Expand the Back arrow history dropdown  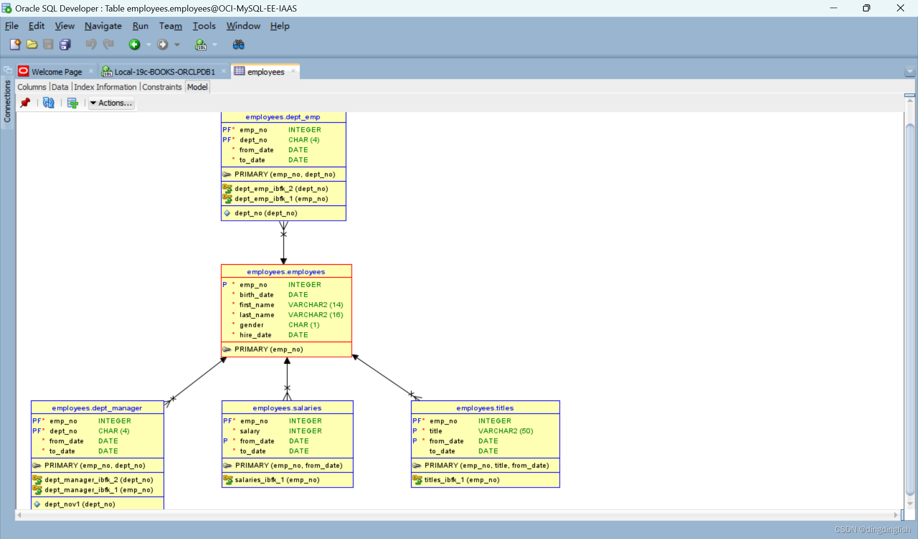149,44
